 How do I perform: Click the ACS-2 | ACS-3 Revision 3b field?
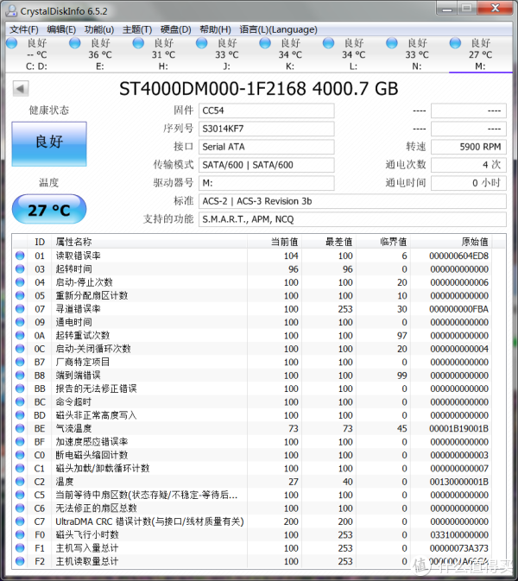[x=352, y=201]
